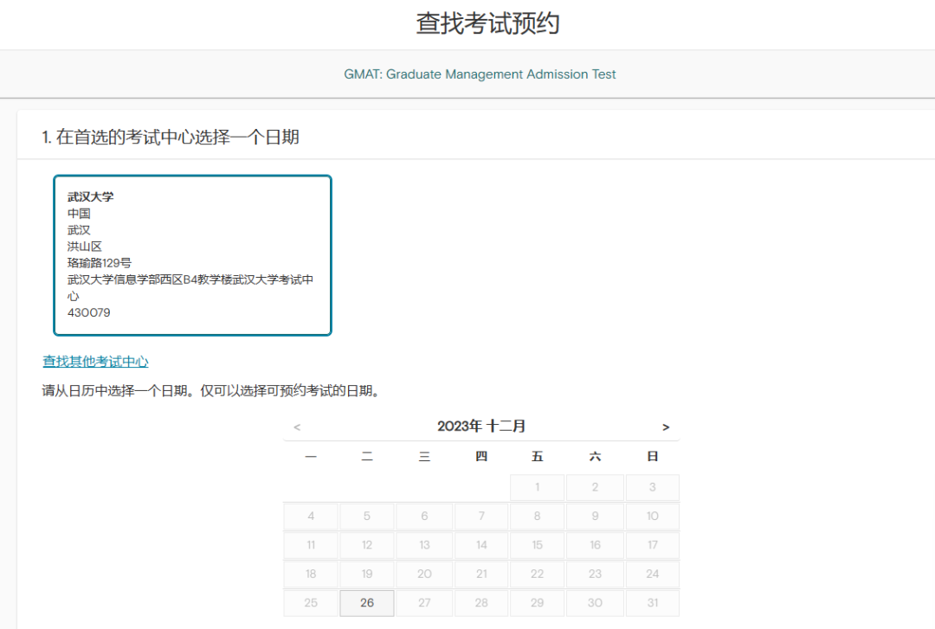This screenshot has height=629, width=935.
Task: Select the 武汉大学 test center card
Action: coord(192,255)
